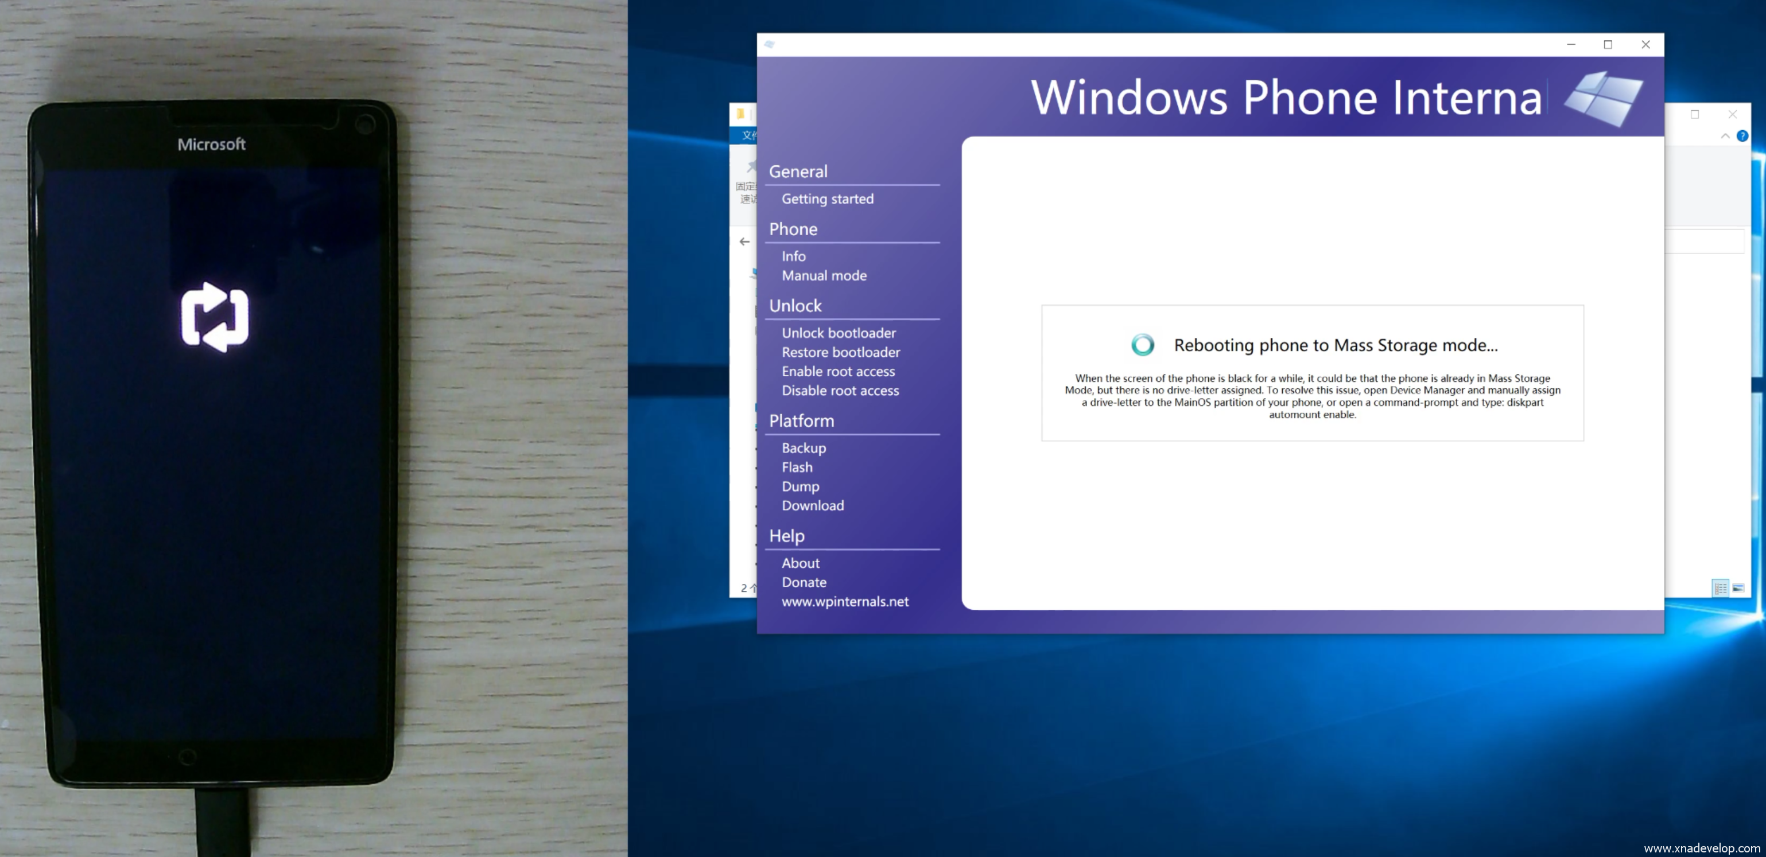Collapse Explorer ribbon with chevron arrow

(1725, 135)
